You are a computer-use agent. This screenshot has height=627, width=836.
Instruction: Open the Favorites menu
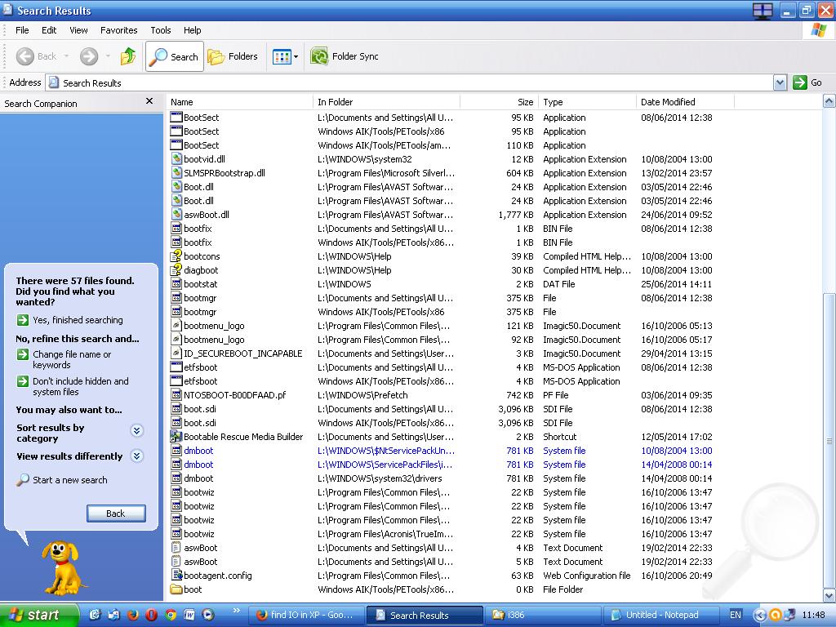119,30
